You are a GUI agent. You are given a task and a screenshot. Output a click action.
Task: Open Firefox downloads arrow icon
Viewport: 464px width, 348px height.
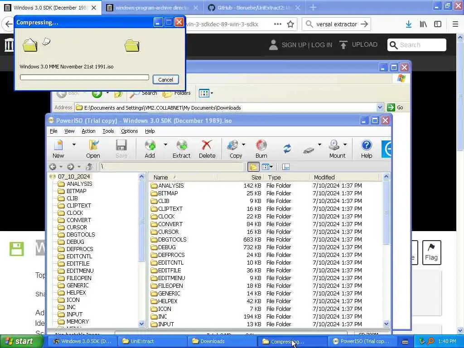tap(409, 24)
